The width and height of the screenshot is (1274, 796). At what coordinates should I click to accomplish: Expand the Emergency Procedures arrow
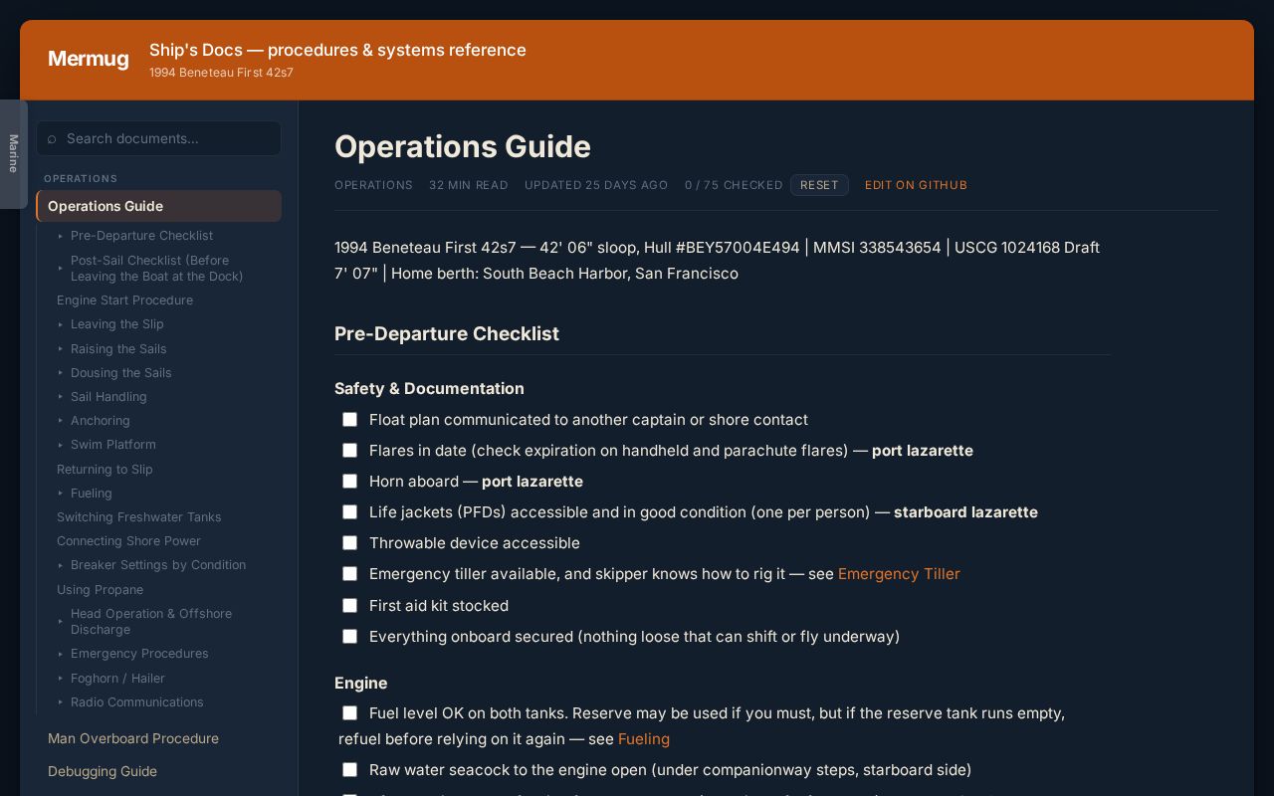point(61,654)
